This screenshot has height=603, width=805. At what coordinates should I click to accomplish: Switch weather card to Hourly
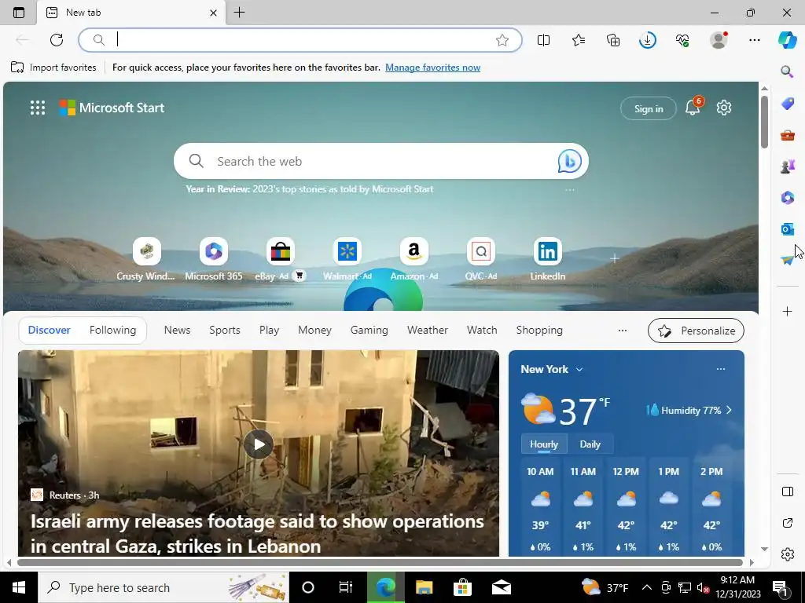pos(544,444)
